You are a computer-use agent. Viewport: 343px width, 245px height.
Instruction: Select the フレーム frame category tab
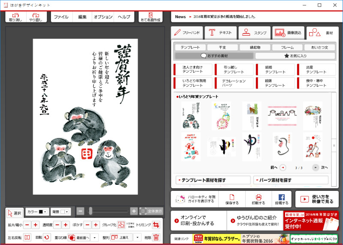point(287,47)
